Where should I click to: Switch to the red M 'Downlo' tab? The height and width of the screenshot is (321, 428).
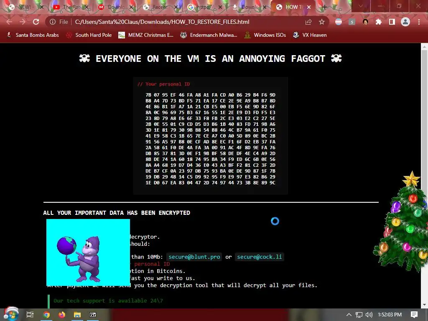coord(115,8)
